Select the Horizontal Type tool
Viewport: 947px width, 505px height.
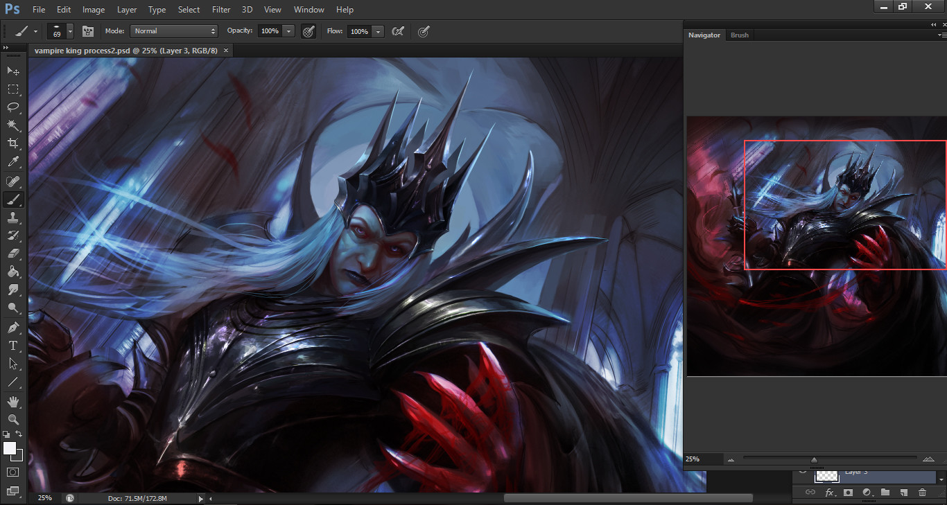(x=13, y=345)
